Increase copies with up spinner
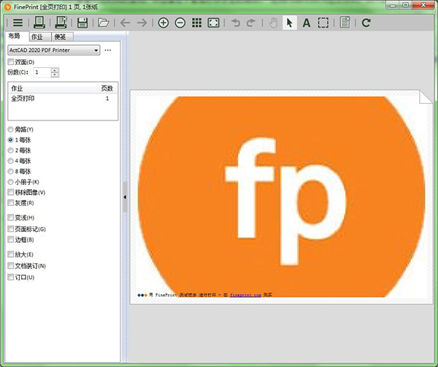The width and height of the screenshot is (438, 367). 55,70
